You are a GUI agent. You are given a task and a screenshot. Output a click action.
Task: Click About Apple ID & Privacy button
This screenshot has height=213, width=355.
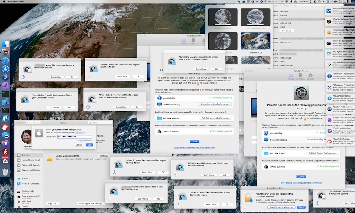point(91,204)
